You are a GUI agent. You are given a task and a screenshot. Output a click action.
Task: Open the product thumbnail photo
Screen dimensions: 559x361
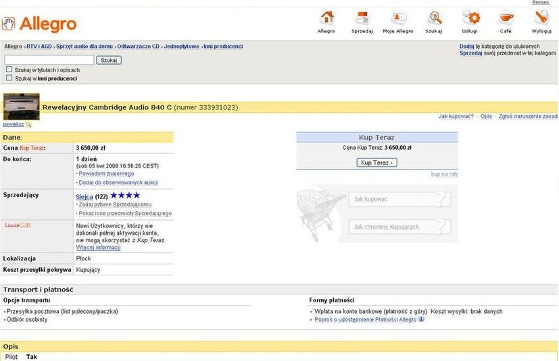(x=22, y=107)
